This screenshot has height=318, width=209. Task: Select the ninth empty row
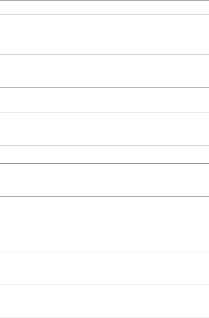(104, 269)
